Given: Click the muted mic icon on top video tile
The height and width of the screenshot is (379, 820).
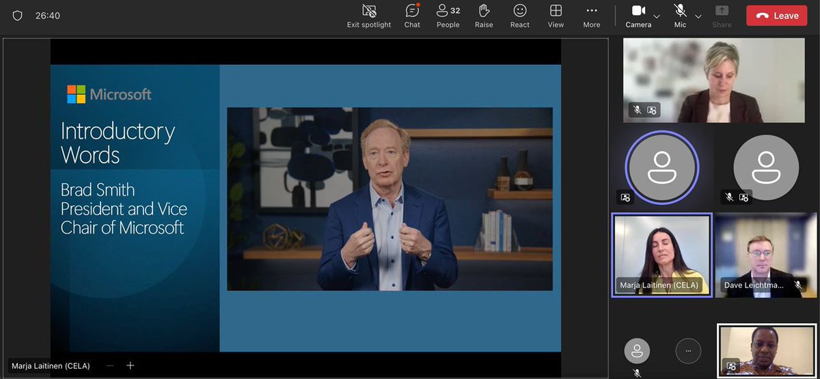Looking at the screenshot, I should coord(638,110).
